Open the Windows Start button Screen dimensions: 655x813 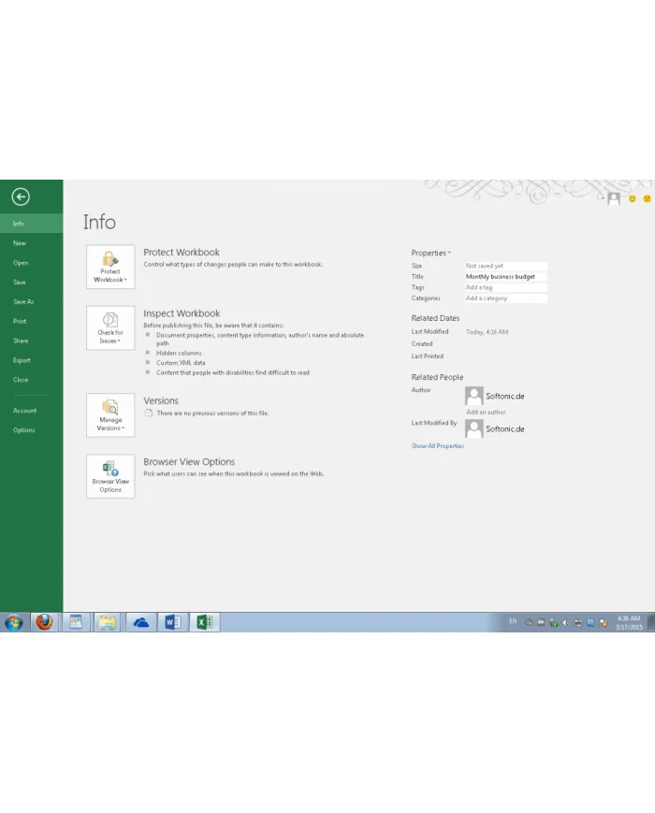tap(14, 622)
